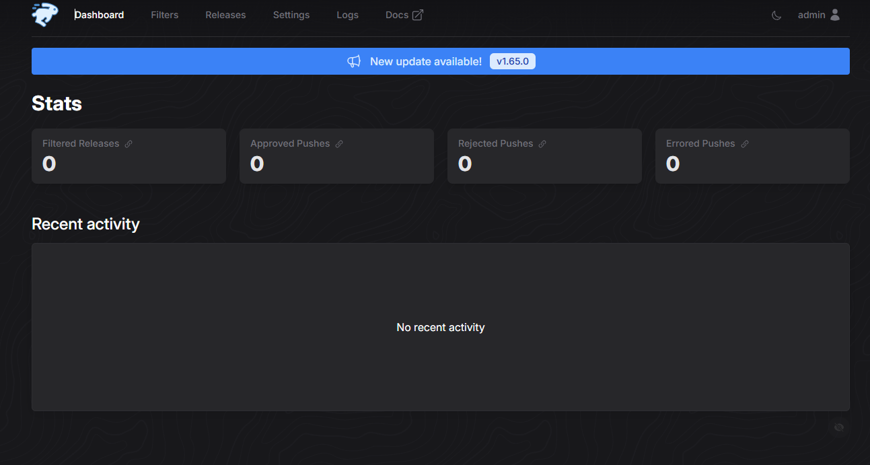
Task: View the Logs tab
Action: [x=348, y=15]
